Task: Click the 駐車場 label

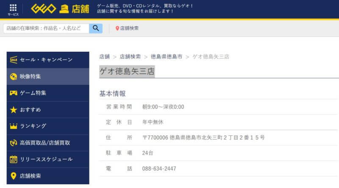Action: (x=119, y=153)
